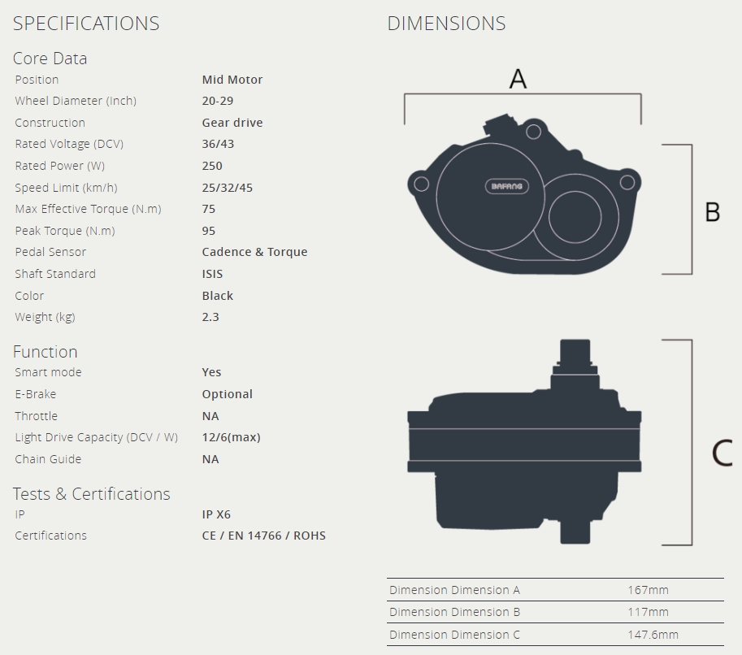This screenshot has width=742, height=655.
Task: Click the dimension letter A label
Action: click(x=518, y=79)
